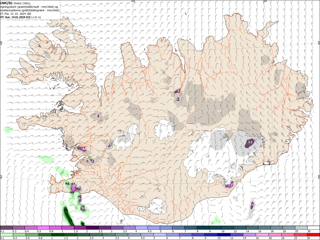This screenshot has width=320, height=240.
Task: Select the bright pink 0.5 snow legend swatch
Action: pyautogui.click(x=43, y=228)
